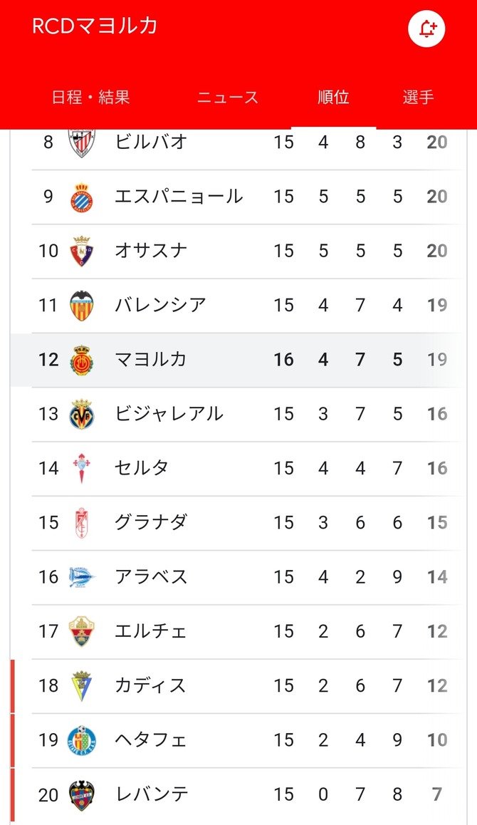Screen dimensions: 477x825
Task: Click the Valencia bat crest icon
Action: pos(81,306)
